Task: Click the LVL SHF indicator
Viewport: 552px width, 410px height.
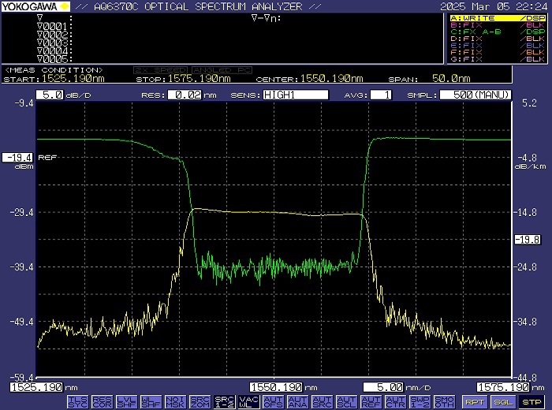Action: pos(126,401)
